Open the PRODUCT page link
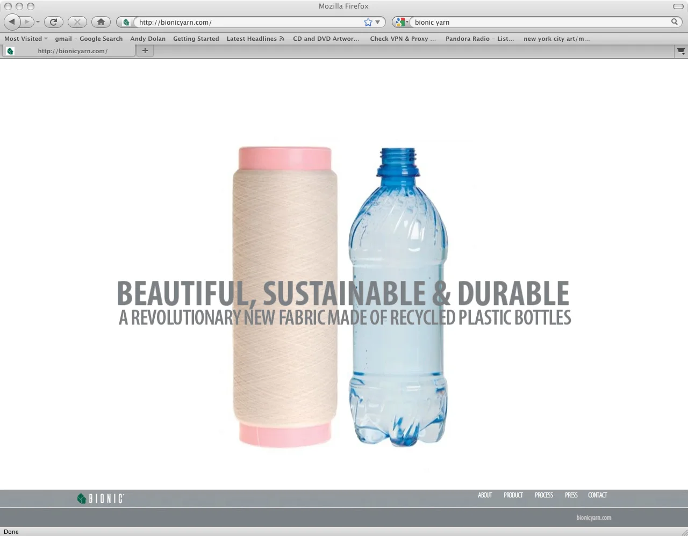 pos(513,495)
